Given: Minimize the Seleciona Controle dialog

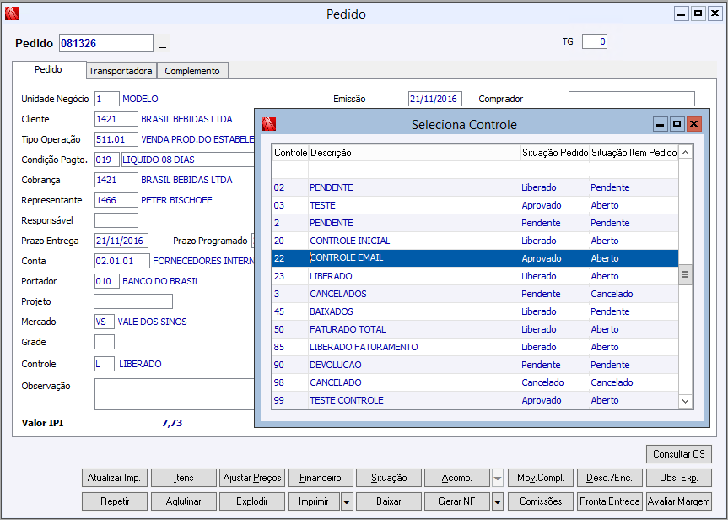Looking at the screenshot, I should [x=661, y=124].
